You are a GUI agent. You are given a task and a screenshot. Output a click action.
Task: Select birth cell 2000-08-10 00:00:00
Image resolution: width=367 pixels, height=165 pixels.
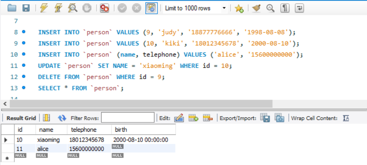pyautogui.click(x=143, y=140)
